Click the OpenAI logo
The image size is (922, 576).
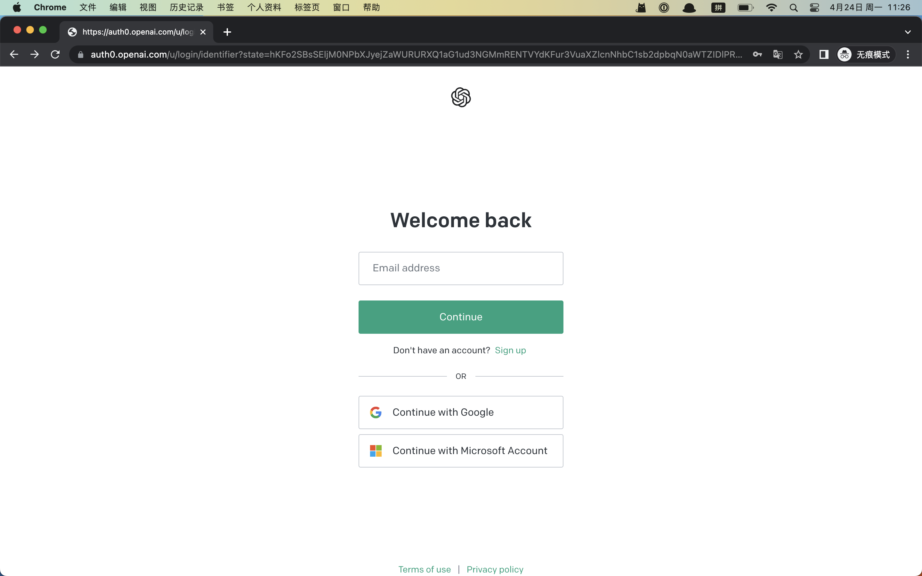pyautogui.click(x=461, y=97)
